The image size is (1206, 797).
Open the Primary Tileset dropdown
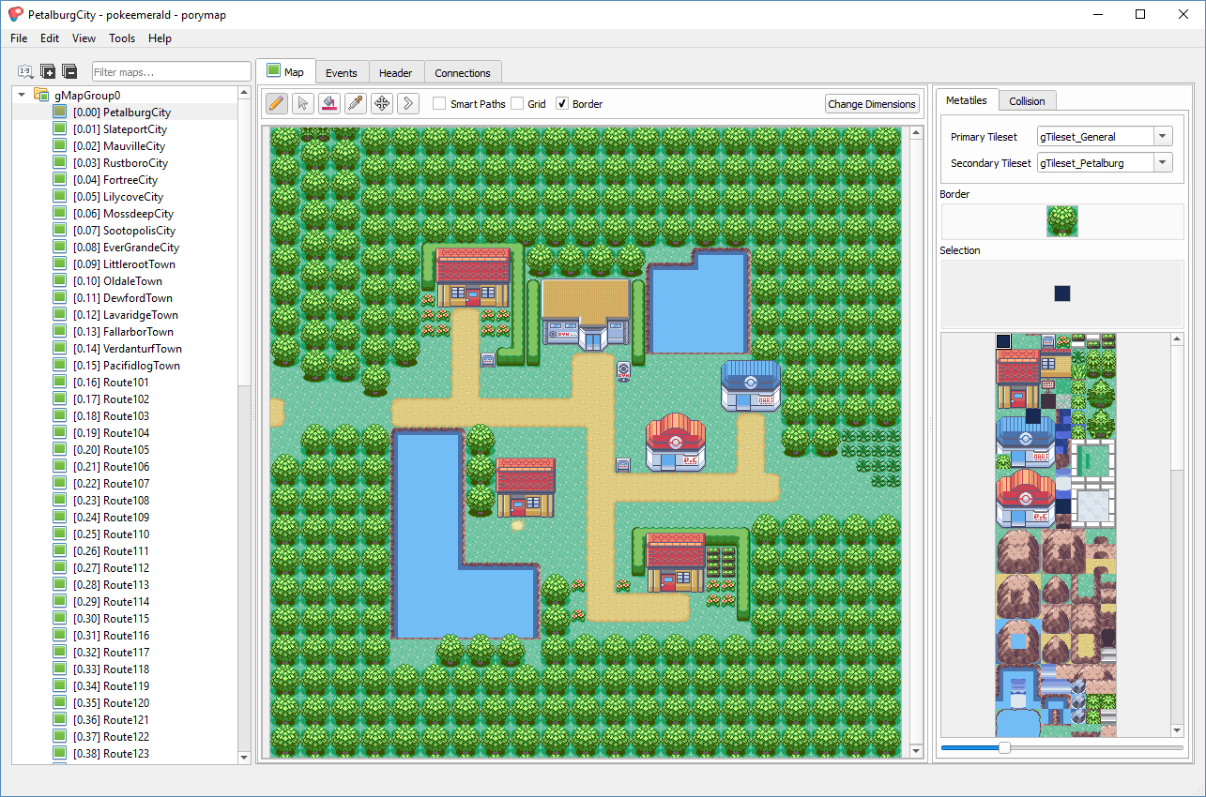coord(1163,136)
